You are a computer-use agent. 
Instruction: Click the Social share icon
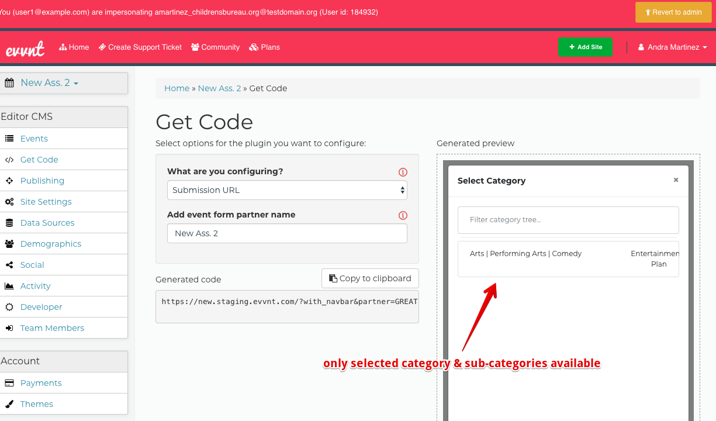click(9, 265)
